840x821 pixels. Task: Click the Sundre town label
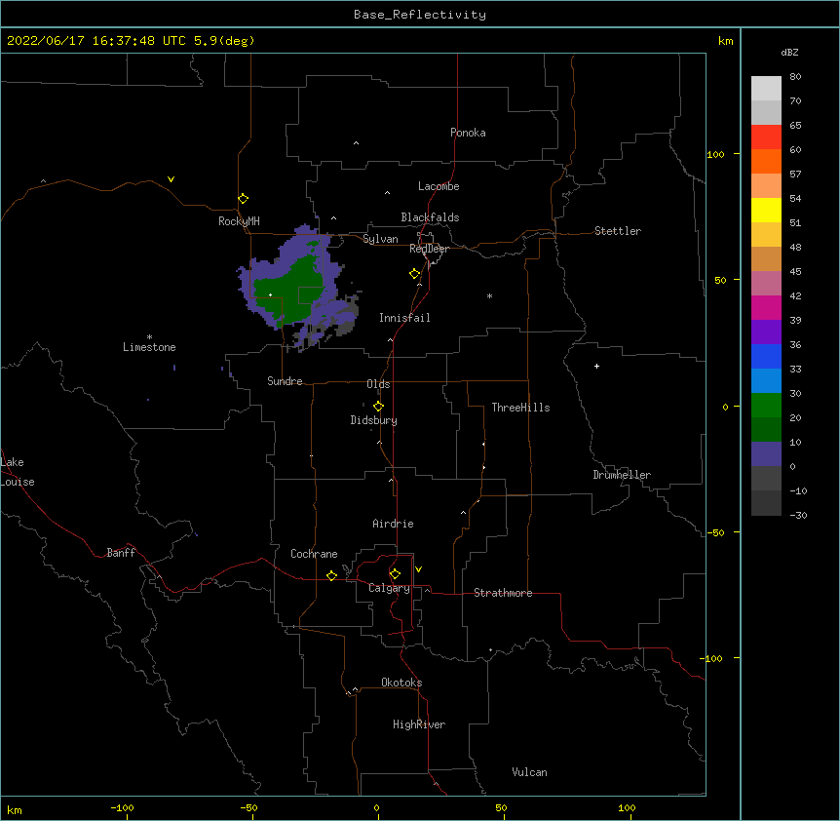tap(285, 381)
